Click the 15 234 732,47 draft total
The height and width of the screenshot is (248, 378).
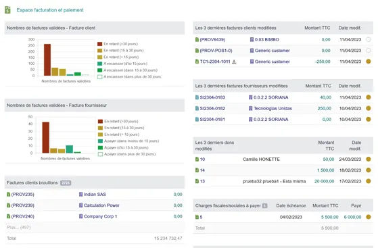tap(168, 239)
